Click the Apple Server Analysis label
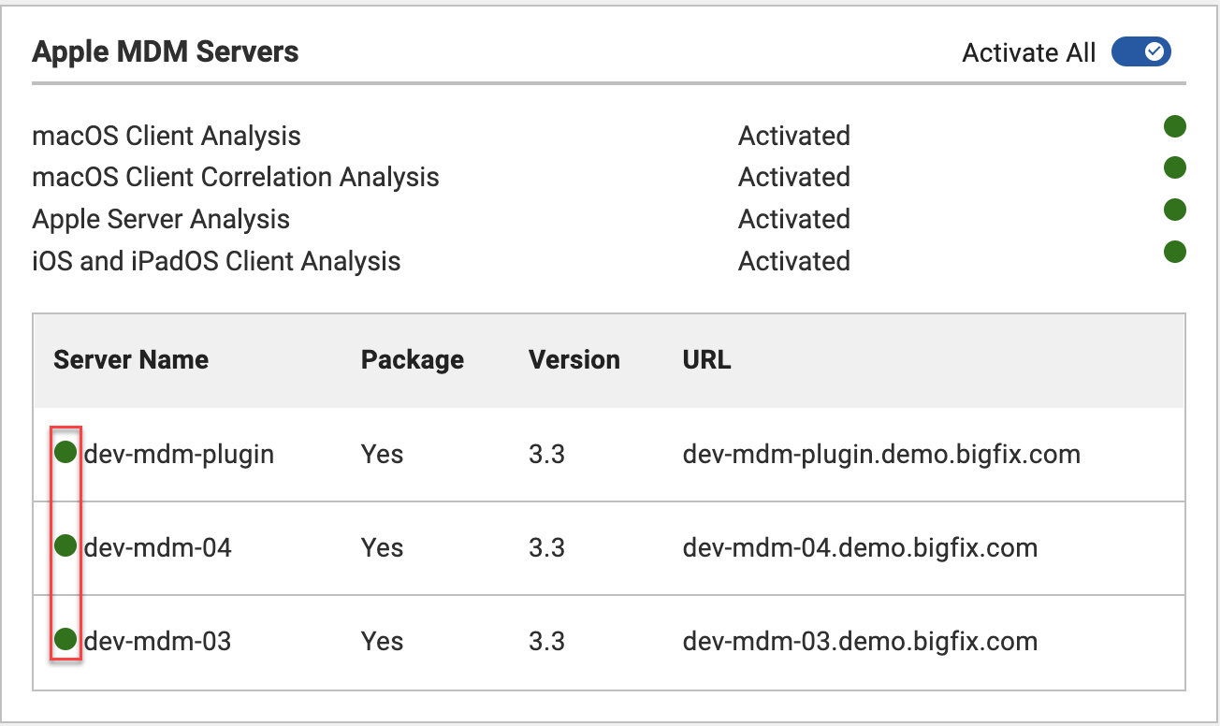 tap(161, 220)
